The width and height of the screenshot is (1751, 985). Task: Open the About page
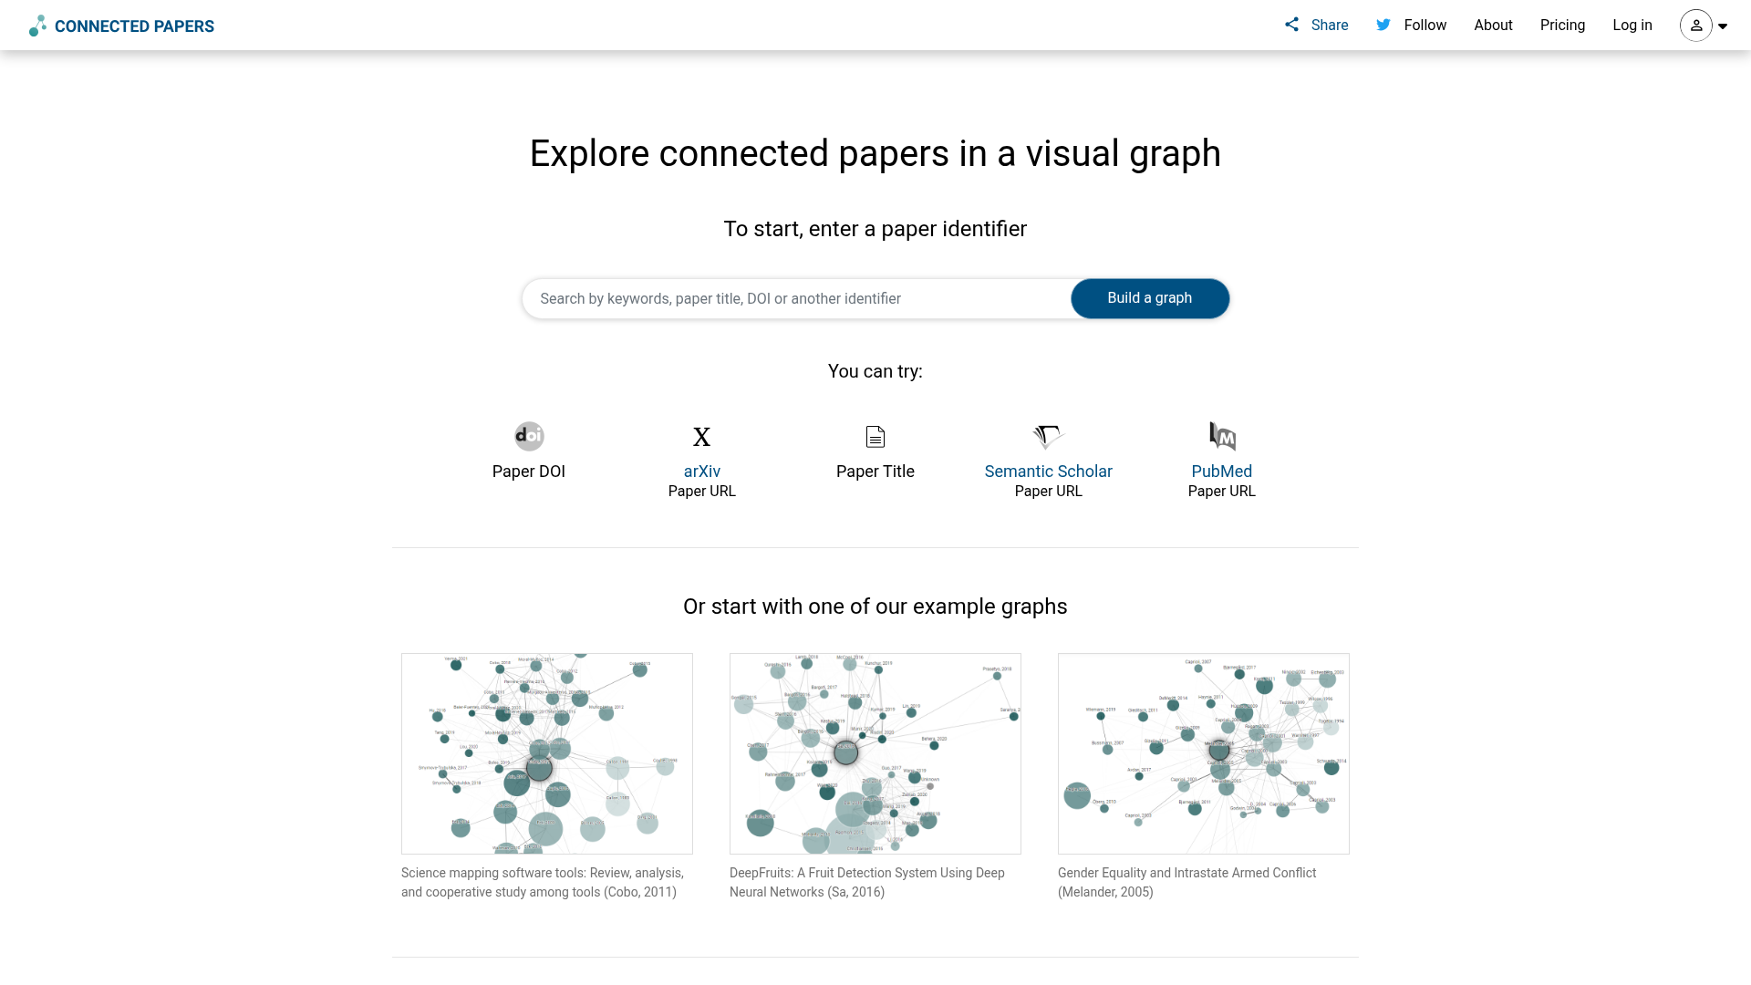pyautogui.click(x=1493, y=25)
